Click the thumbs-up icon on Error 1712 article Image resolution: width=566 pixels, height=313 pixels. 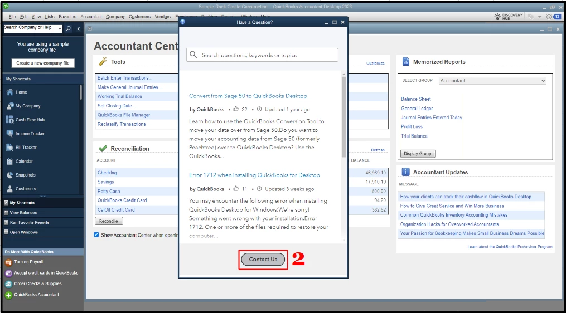point(236,189)
